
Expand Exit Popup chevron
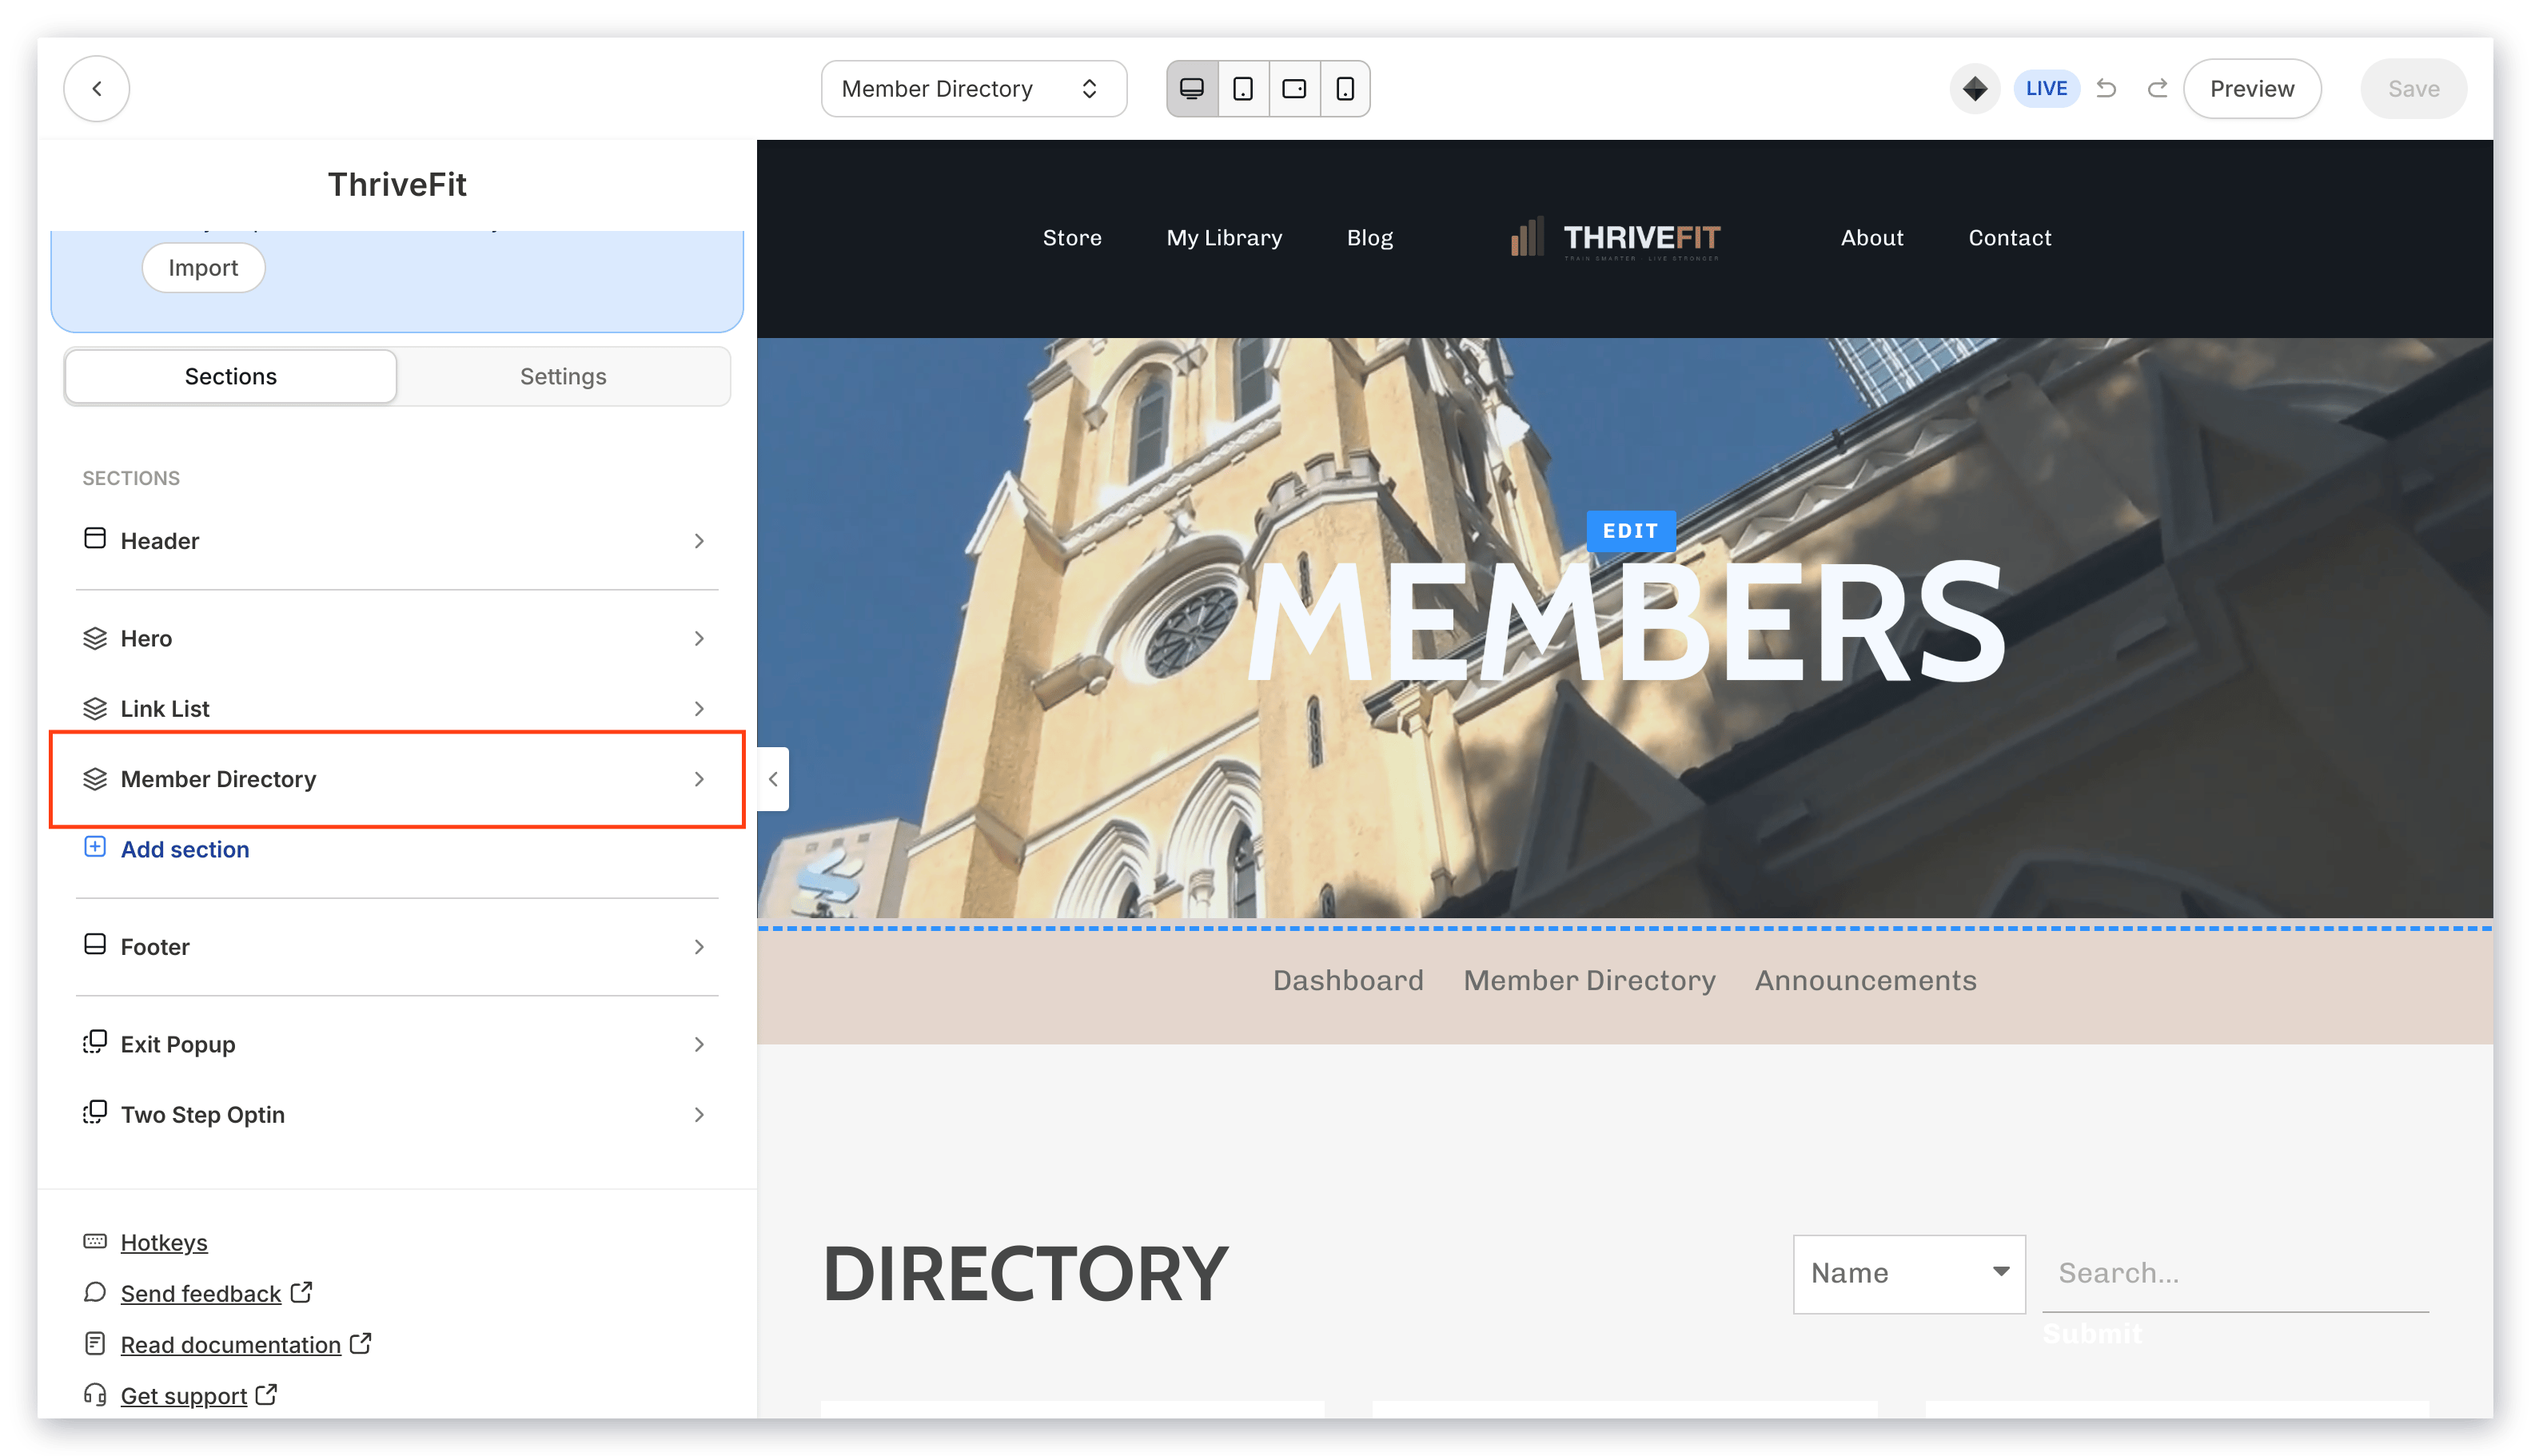(x=698, y=1044)
